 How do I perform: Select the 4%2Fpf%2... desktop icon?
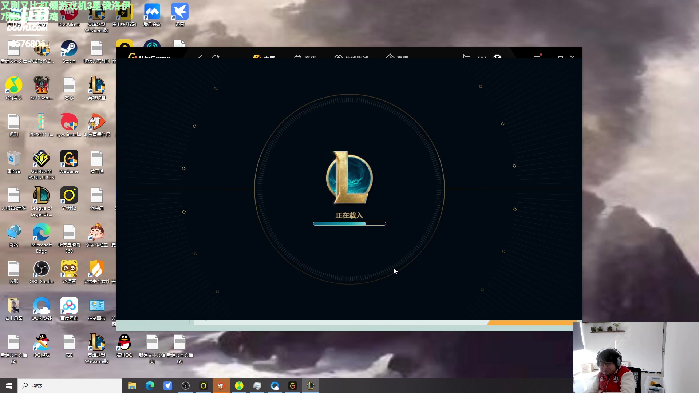tap(41, 52)
